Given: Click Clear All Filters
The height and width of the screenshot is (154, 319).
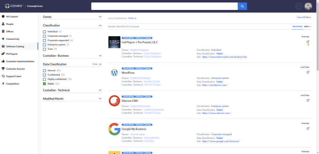Looking at the screenshot, I should [x=303, y=17].
